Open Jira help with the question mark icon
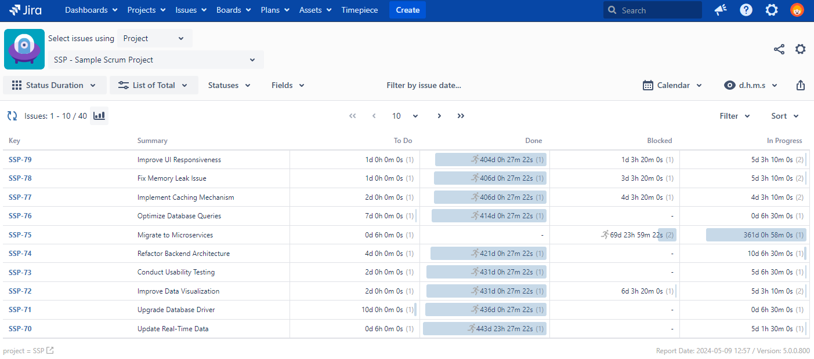Viewport: 814px width, 359px height. pos(746,10)
